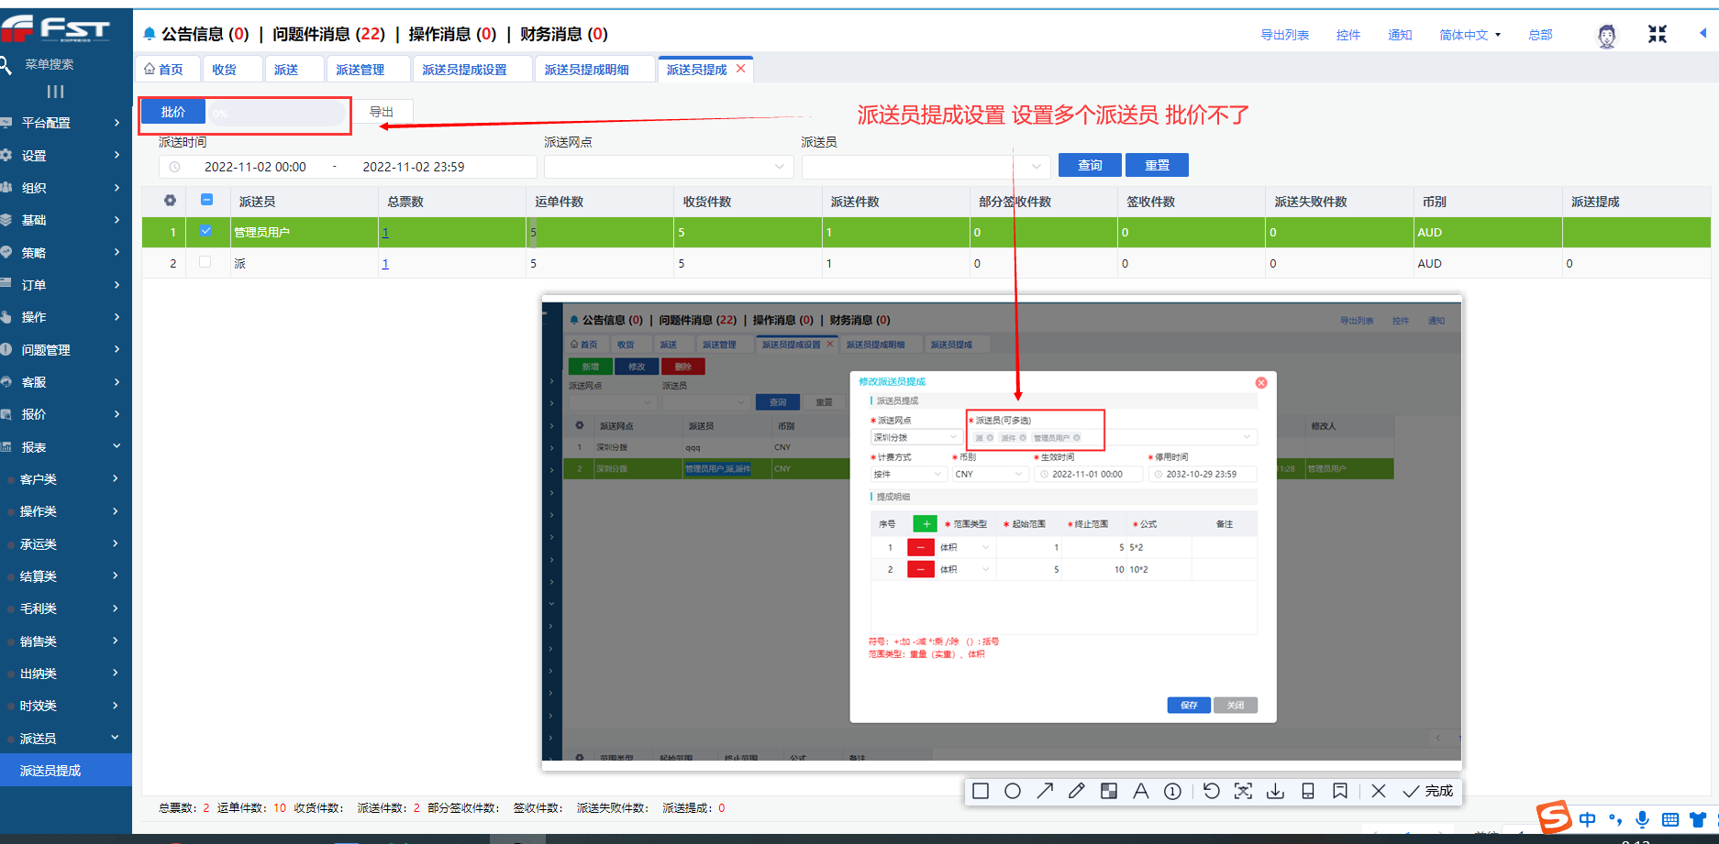Collapse the sidebar with three-bar icon
The height and width of the screenshot is (844, 1719).
pyautogui.click(x=55, y=92)
